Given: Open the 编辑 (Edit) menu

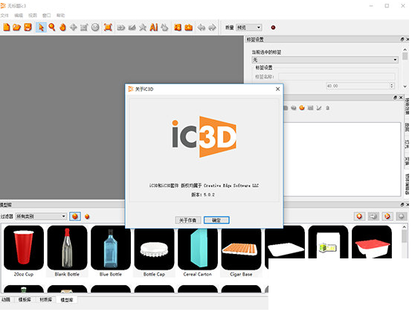Looking at the screenshot, I should click(19, 15).
